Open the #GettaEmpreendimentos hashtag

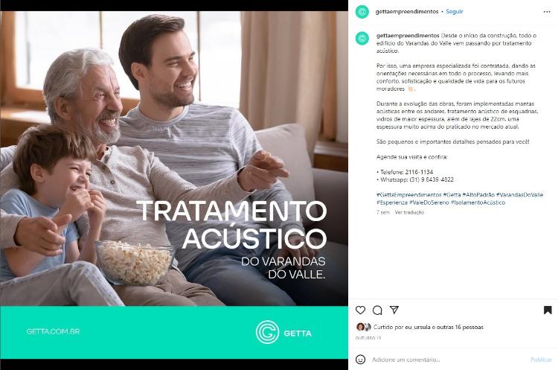click(409, 195)
